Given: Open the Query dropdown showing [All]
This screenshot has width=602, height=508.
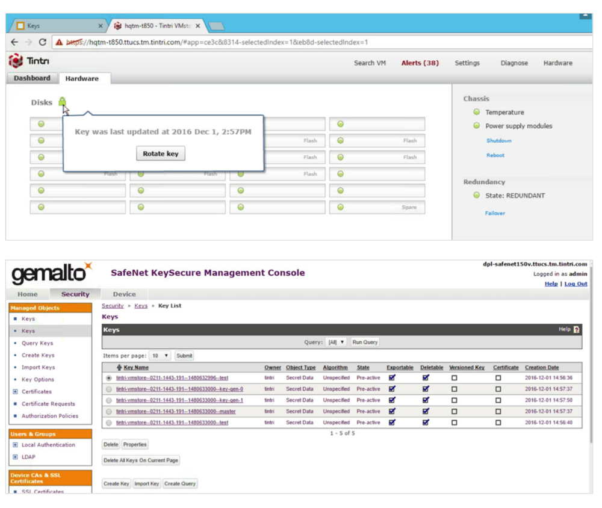Looking at the screenshot, I should pyautogui.click(x=336, y=342).
